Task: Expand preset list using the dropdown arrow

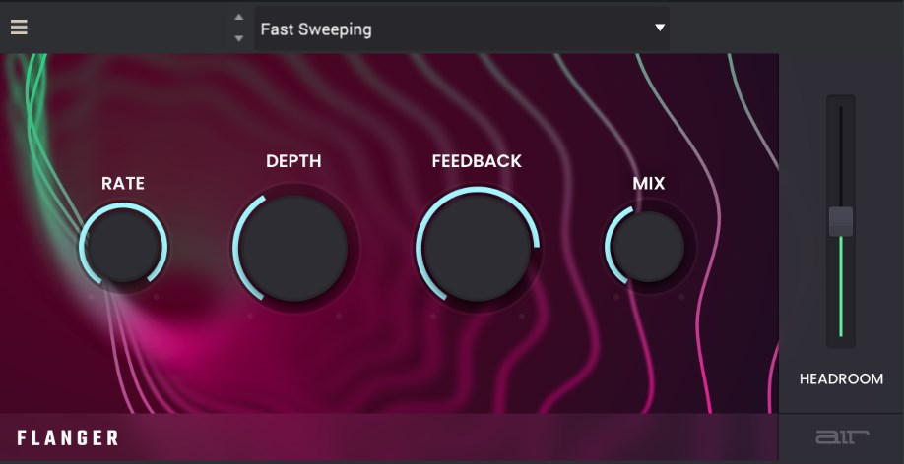Action: pos(660,29)
